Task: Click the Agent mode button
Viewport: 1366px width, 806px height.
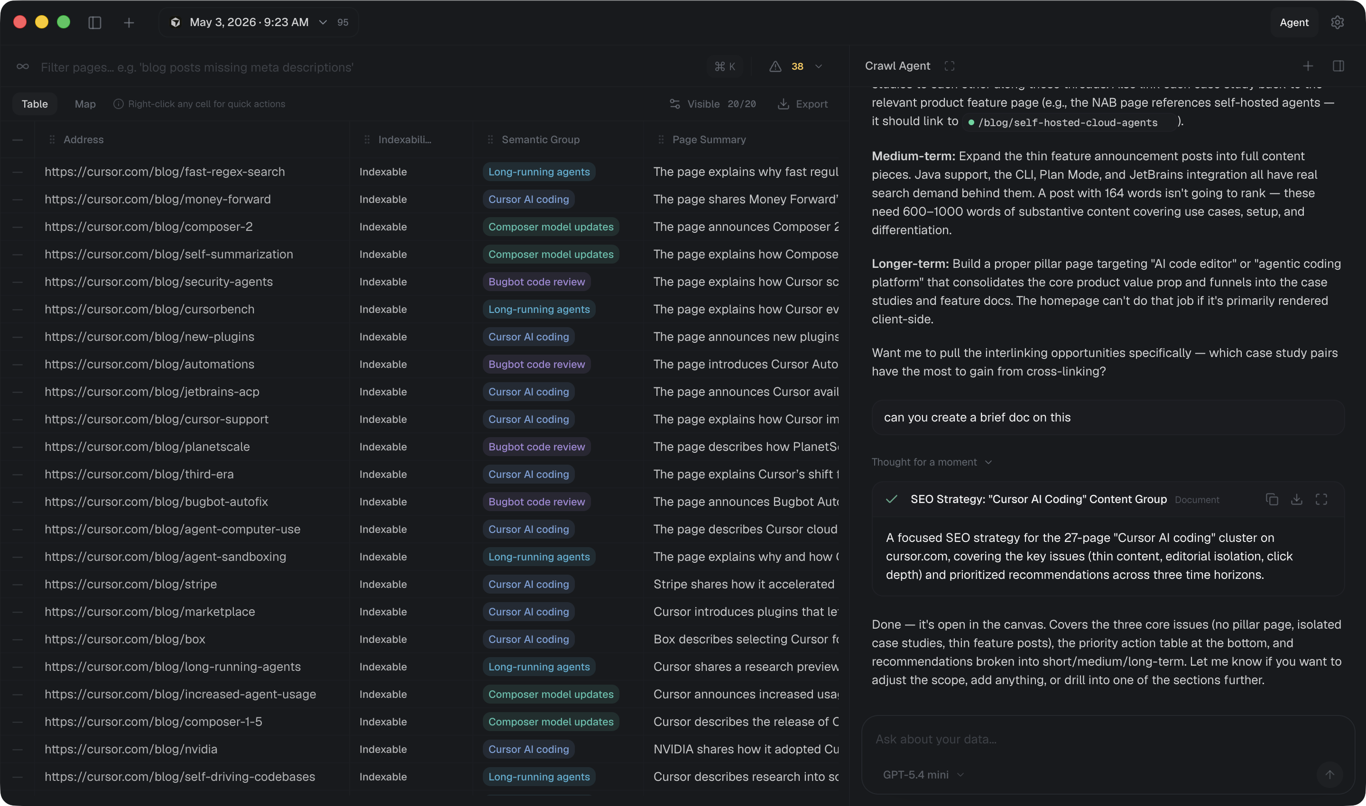Action: tap(1294, 22)
